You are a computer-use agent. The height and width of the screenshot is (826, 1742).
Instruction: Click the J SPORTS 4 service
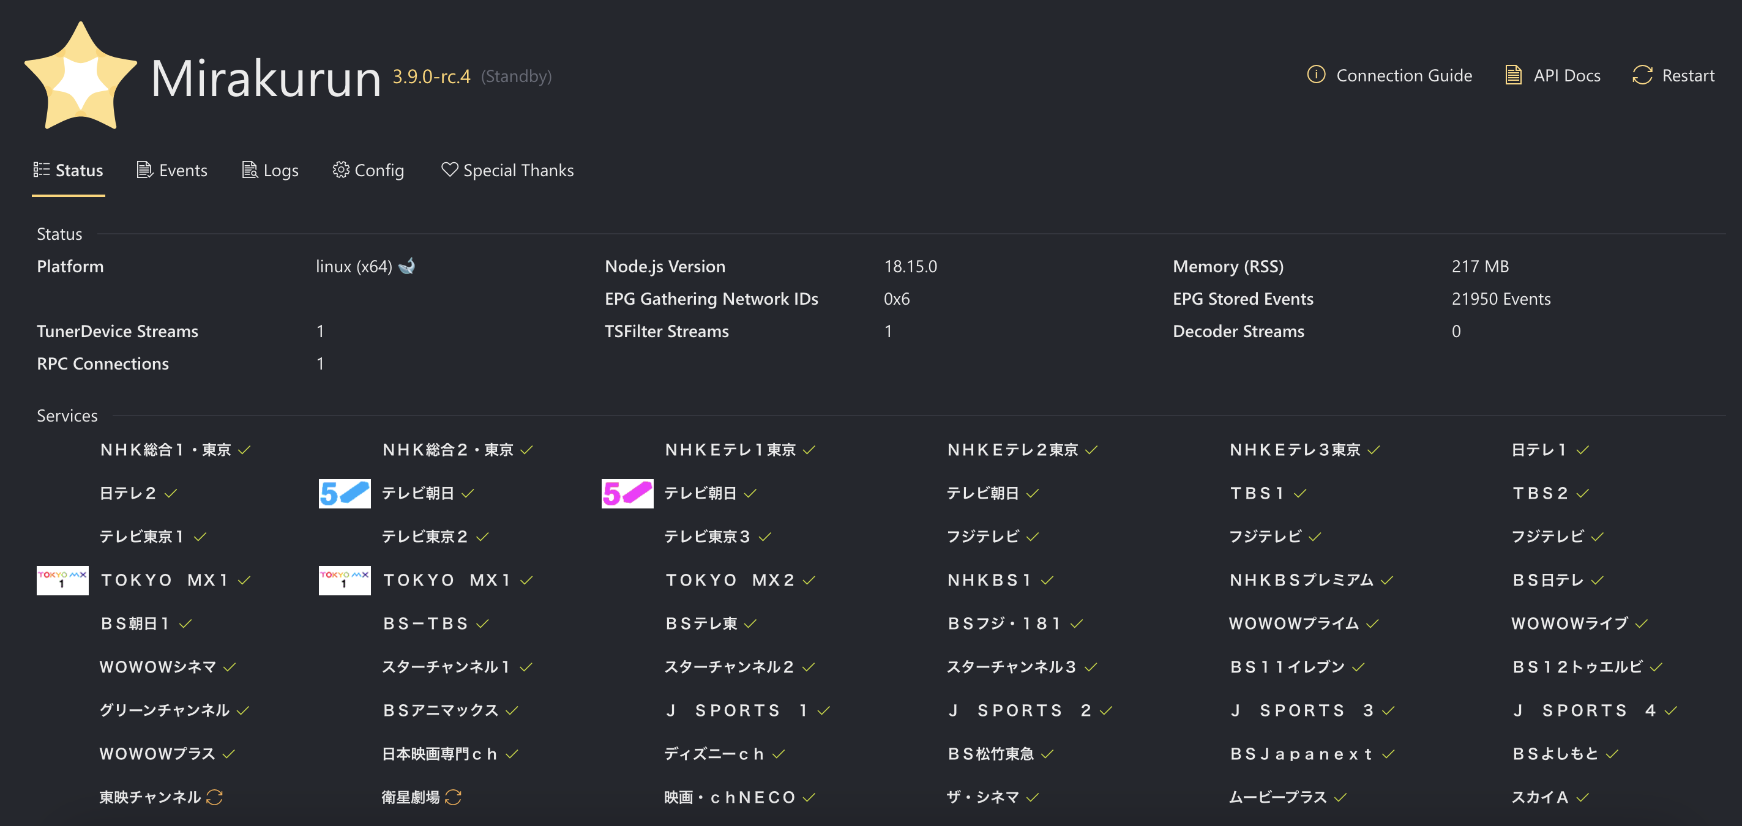[x=1583, y=710]
